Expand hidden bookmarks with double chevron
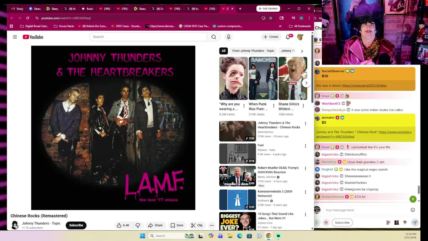 point(280,26)
